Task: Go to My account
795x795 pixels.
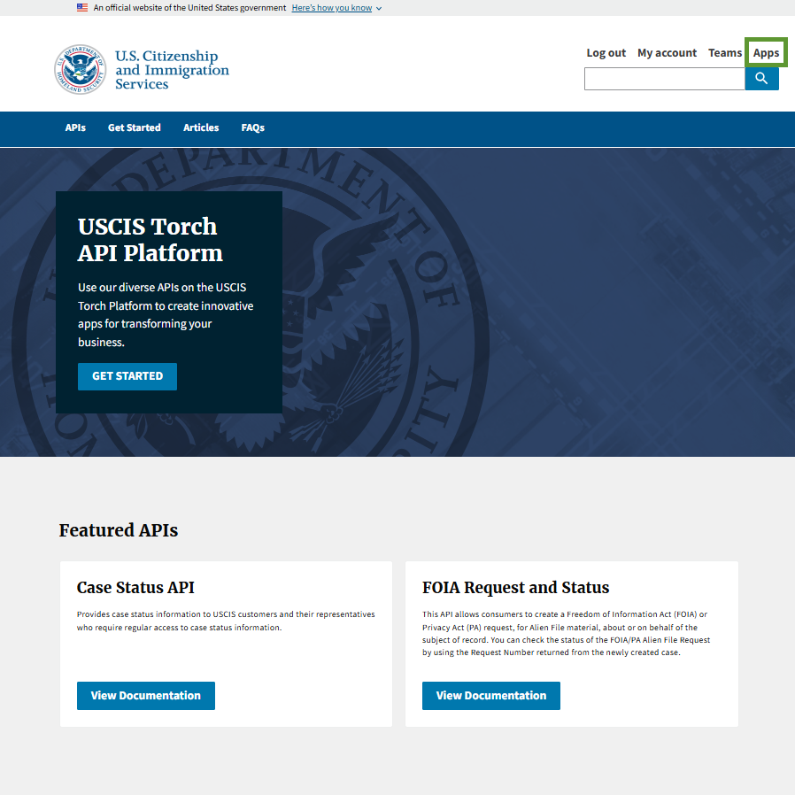Action: point(667,53)
